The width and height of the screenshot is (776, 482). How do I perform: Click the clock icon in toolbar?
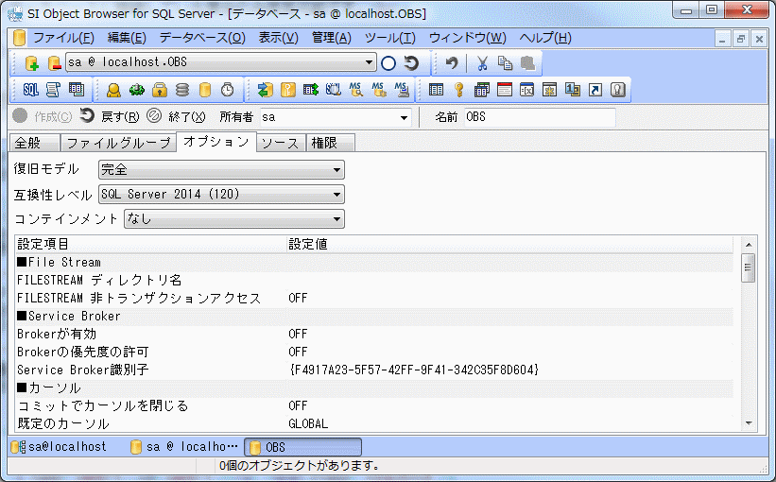[x=228, y=90]
